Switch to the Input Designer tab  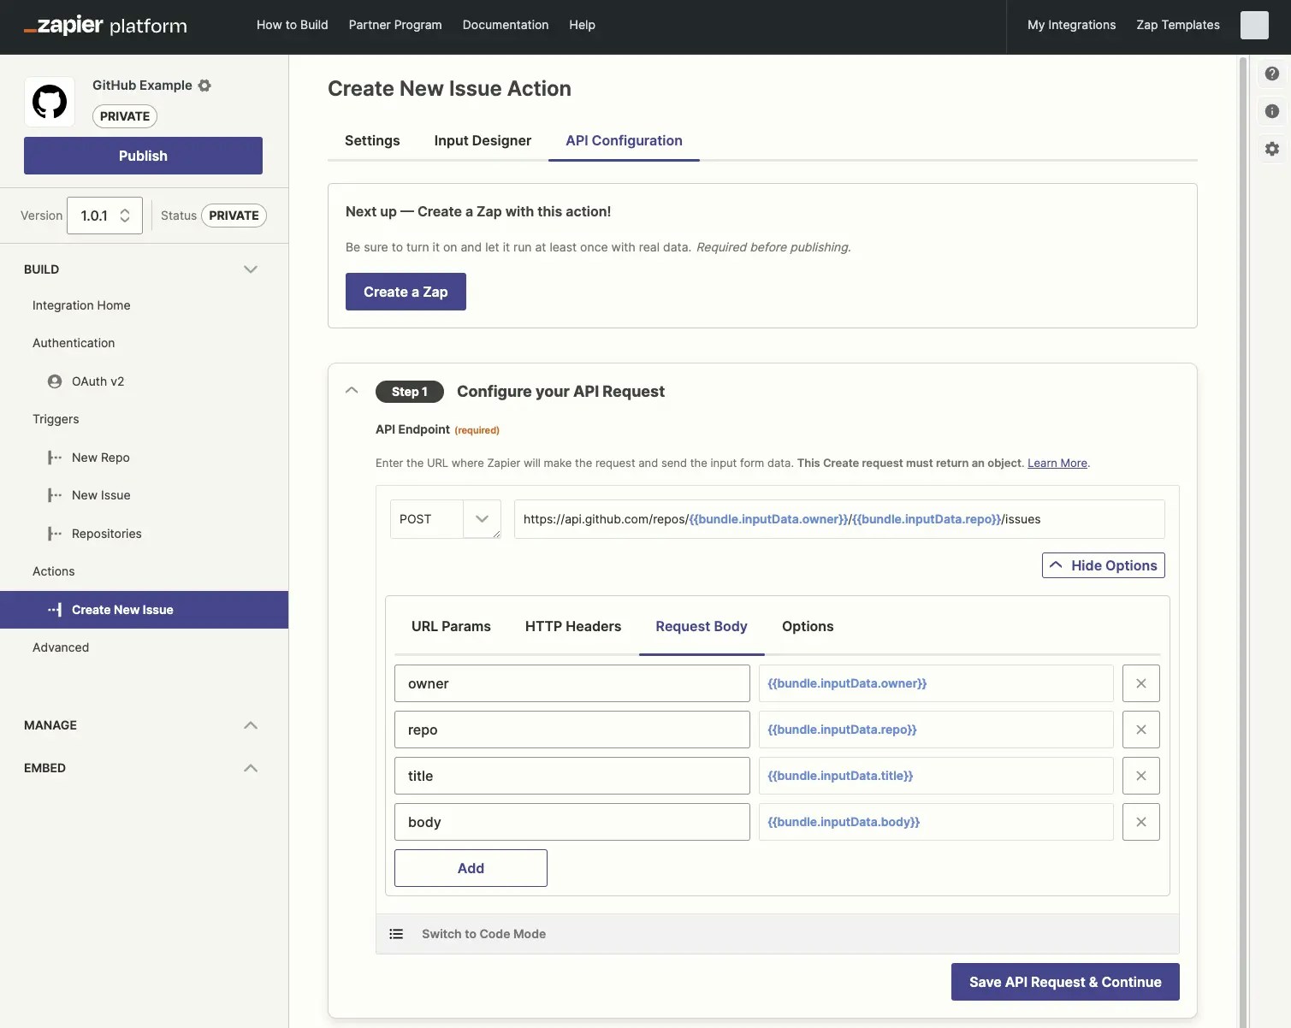coord(483,140)
